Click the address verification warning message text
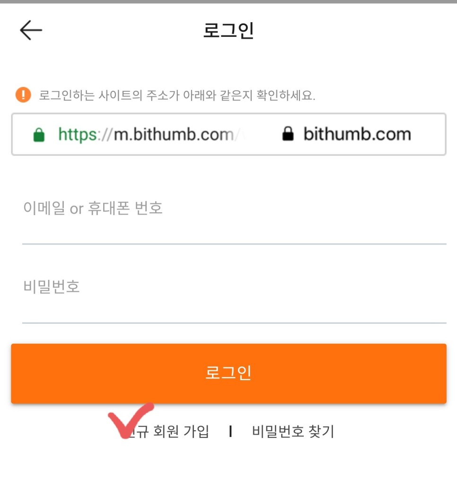 point(177,95)
